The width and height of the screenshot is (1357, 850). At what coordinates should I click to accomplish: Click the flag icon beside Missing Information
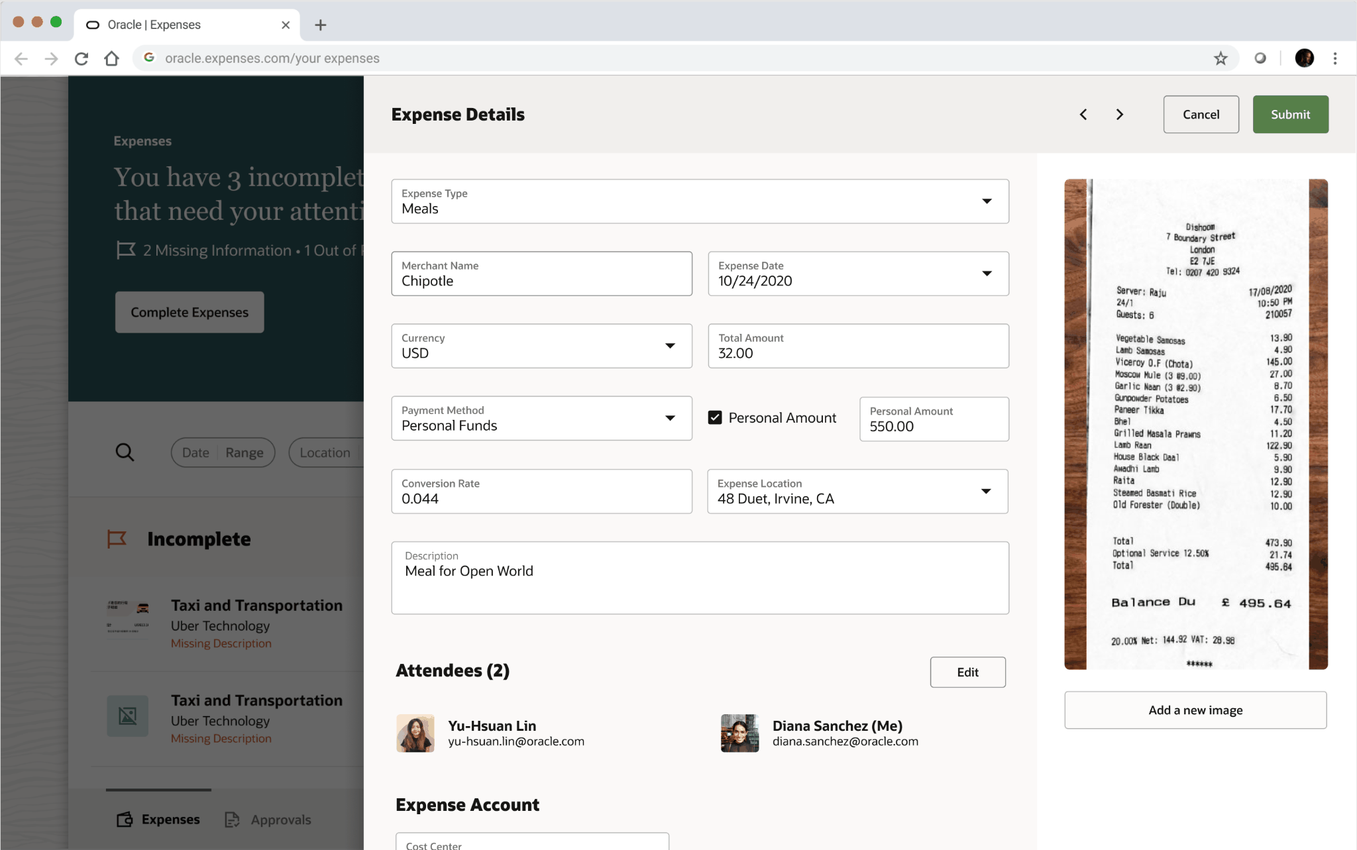coord(126,250)
